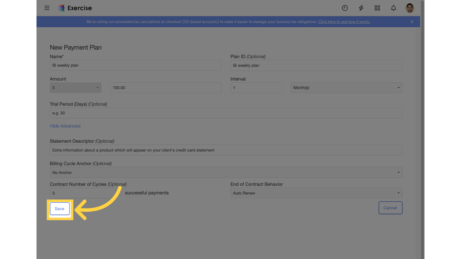The width and height of the screenshot is (461, 259).
Task: Follow the 'Click here to see how it works' link
Action: (344, 22)
